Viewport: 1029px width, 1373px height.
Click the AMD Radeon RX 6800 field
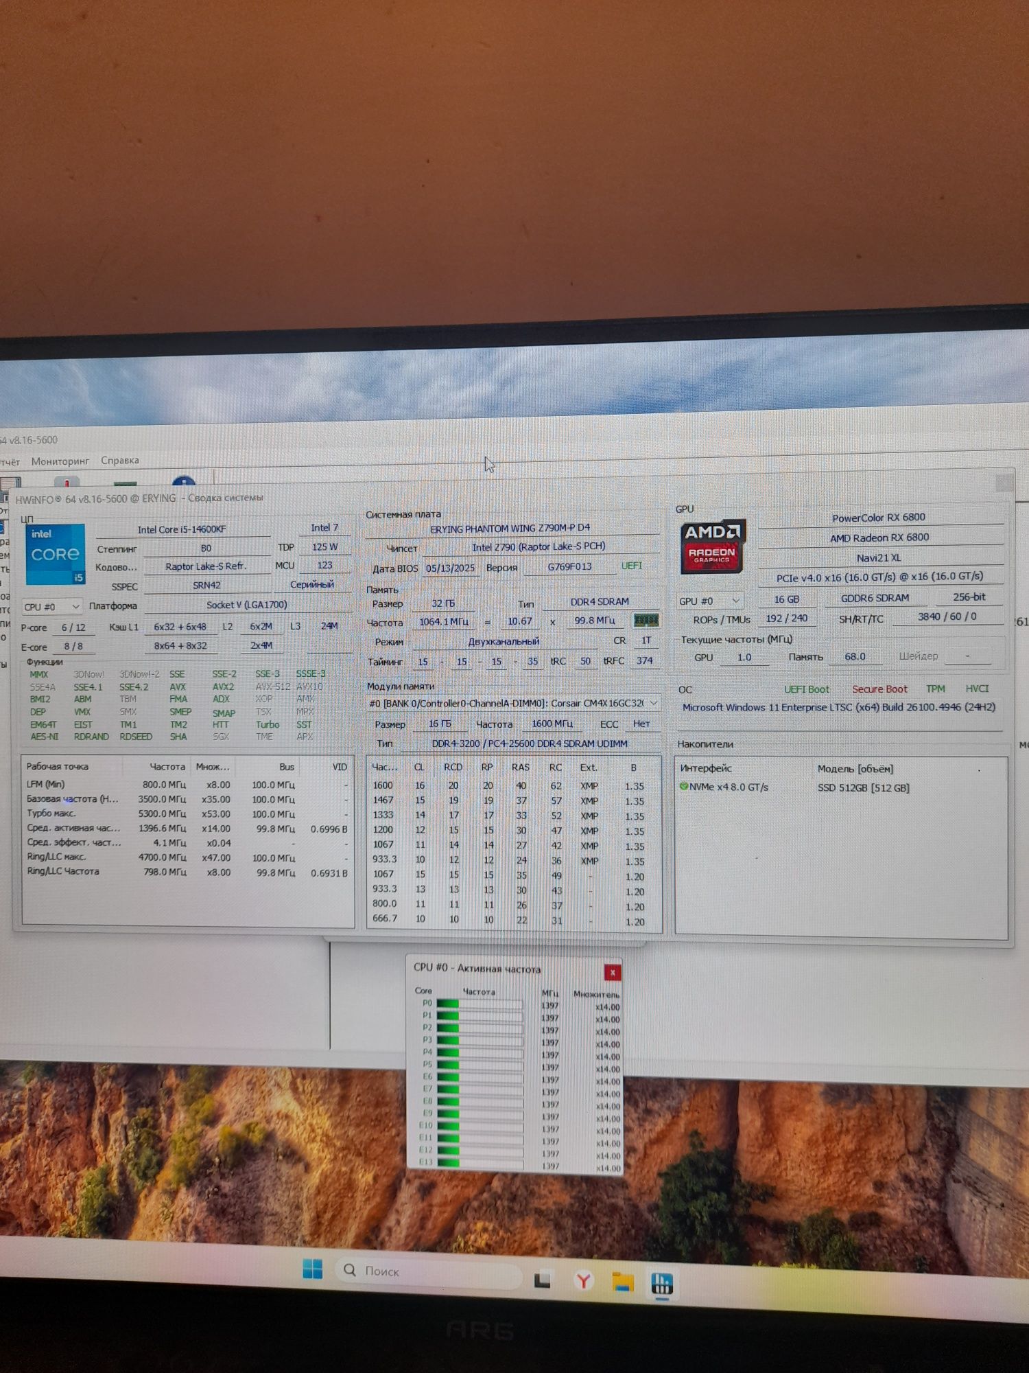click(879, 538)
